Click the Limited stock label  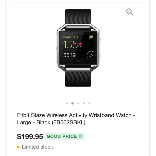click(x=37, y=147)
